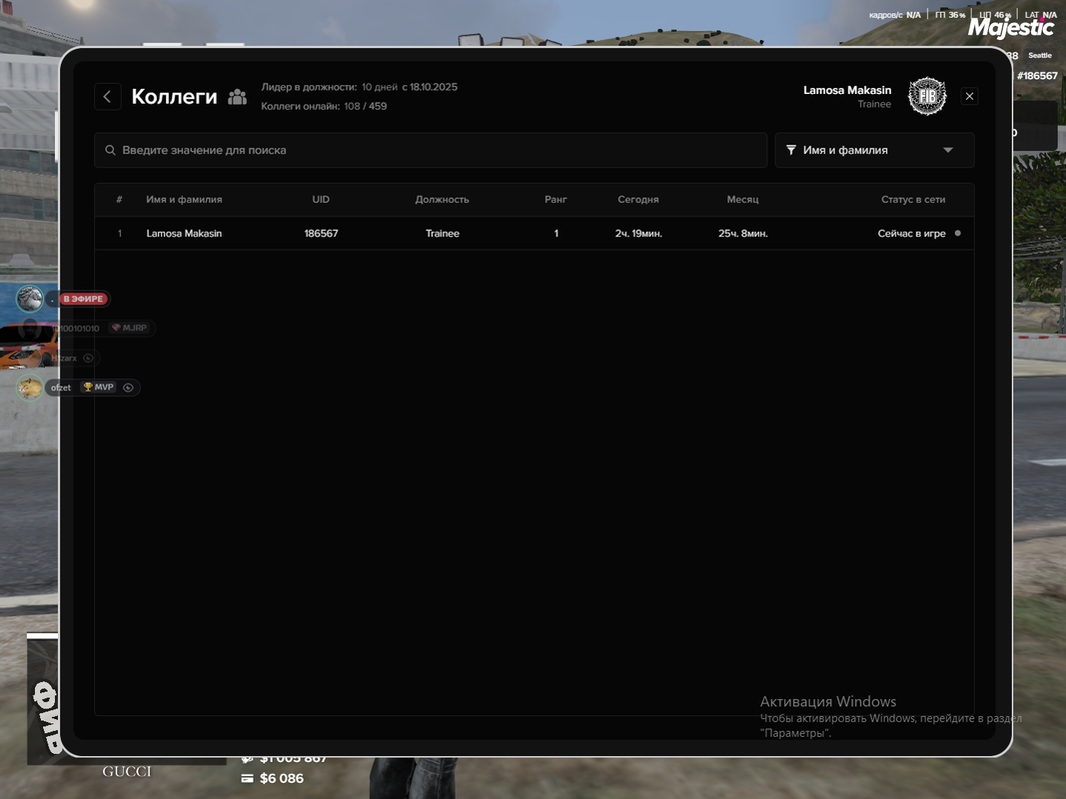Image resolution: width=1066 pixels, height=799 pixels.
Task: Open the Имя и фамилия filter dropdown
Action: (874, 150)
